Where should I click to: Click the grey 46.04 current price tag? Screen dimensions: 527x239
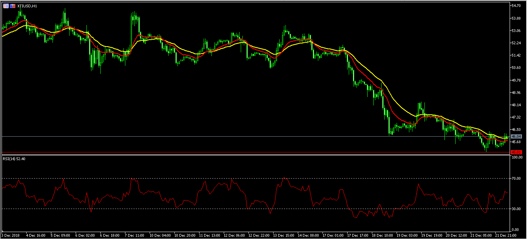click(x=516, y=136)
